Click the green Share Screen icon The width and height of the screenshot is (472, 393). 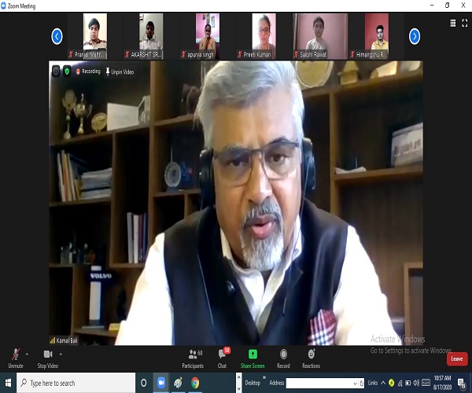click(x=253, y=354)
